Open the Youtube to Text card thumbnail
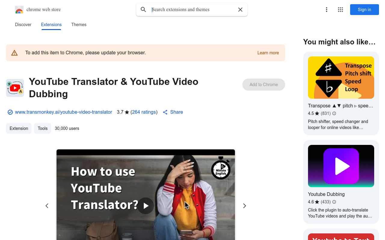Image resolution: width=385 pixels, height=240 pixels. pos(341,237)
